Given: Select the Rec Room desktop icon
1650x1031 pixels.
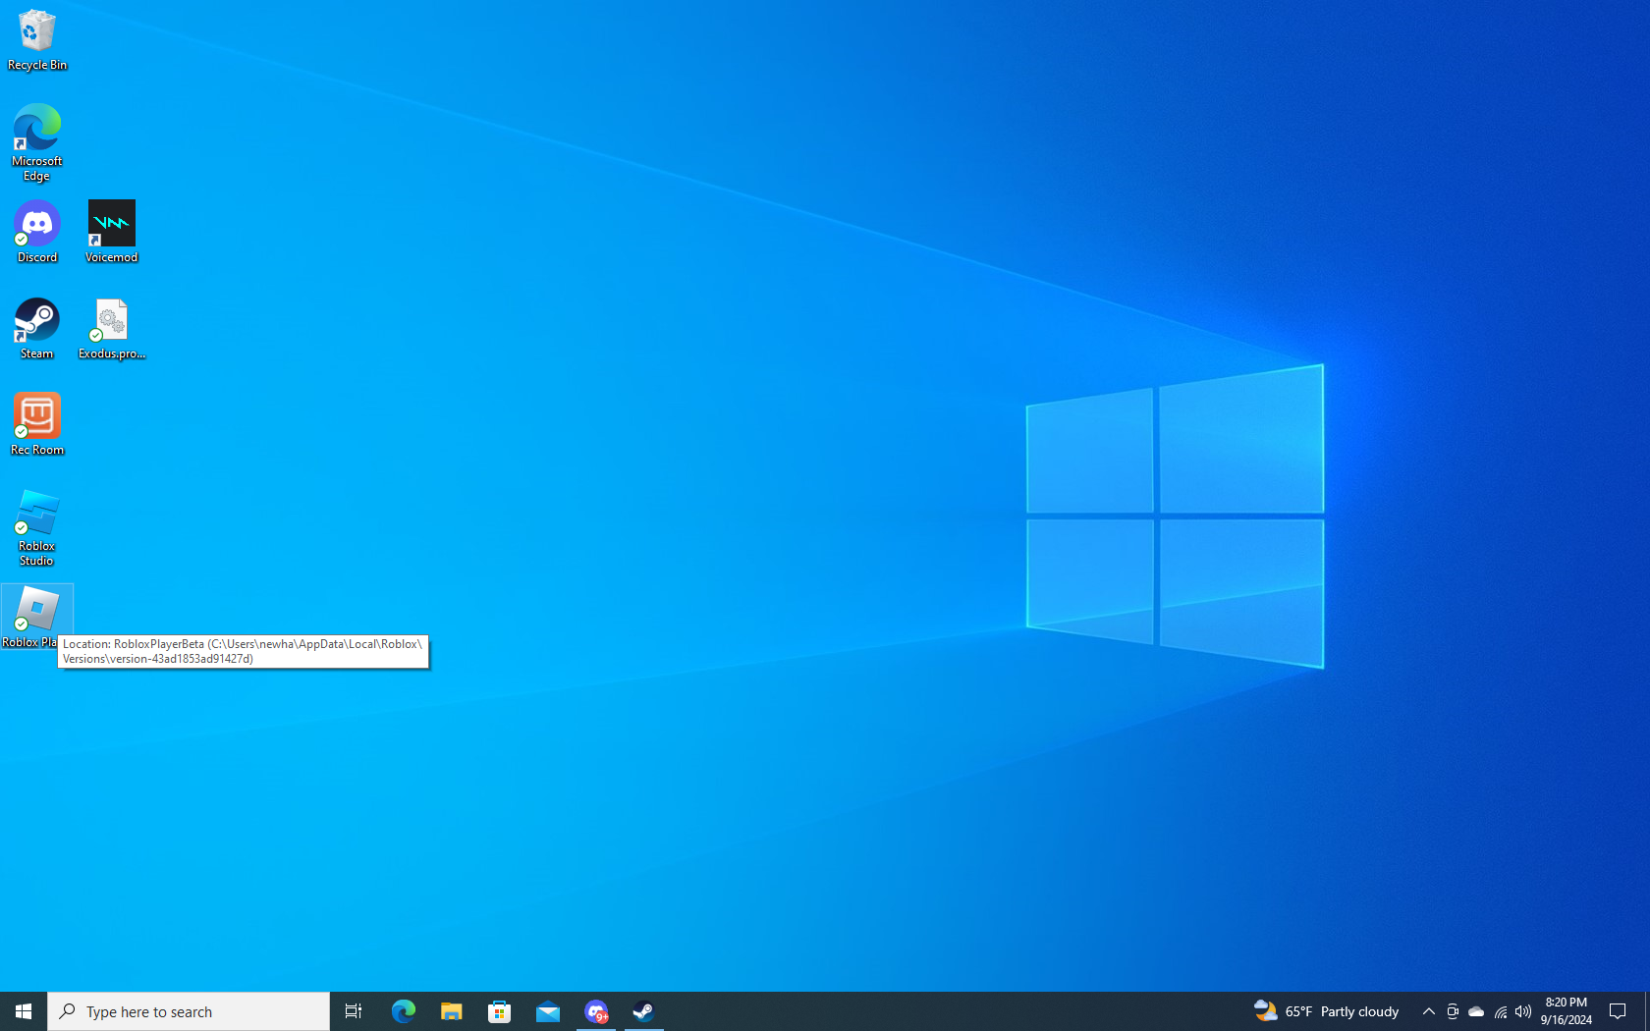Looking at the screenshot, I should pos(37,425).
